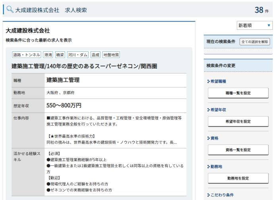The image size is (278, 200).
Task: Click ●ゼネコンでの実務経験をお持ちの方 line
Action: point(79,190)
